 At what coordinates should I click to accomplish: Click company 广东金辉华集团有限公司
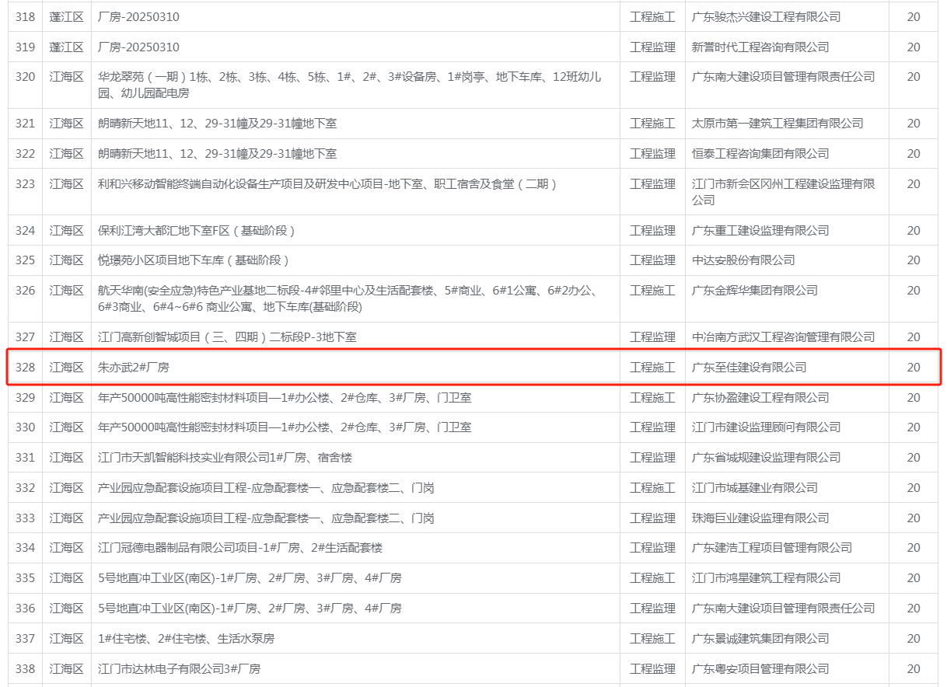pyautogui.click(x=754, y=290)
